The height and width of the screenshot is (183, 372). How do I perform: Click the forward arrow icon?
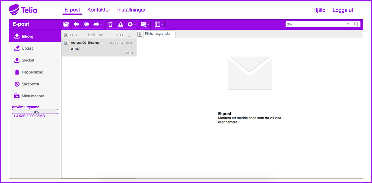(97, 24)
